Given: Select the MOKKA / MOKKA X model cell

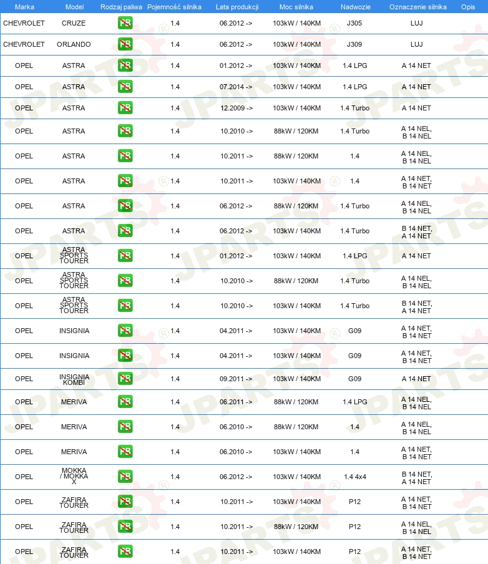Looking at the screenshot, I should (74, 476).
